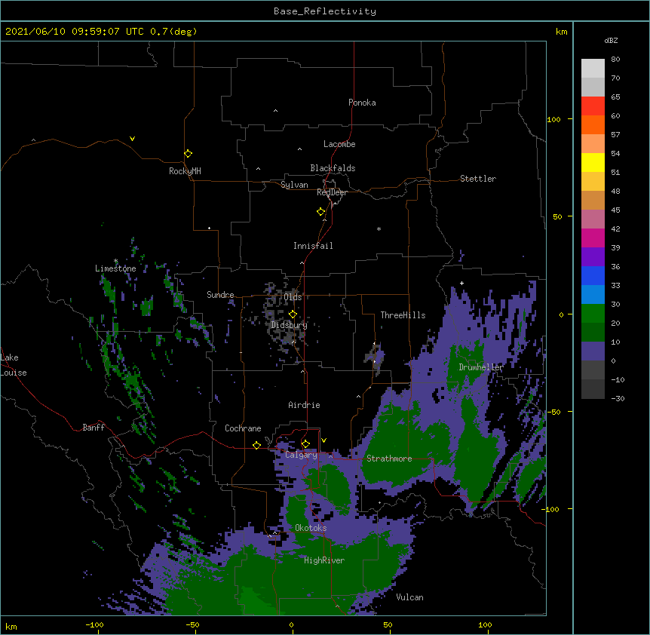This screenshot has height=635, width=650.
Task: Click the HighRiver label
Action: (324, 560)
